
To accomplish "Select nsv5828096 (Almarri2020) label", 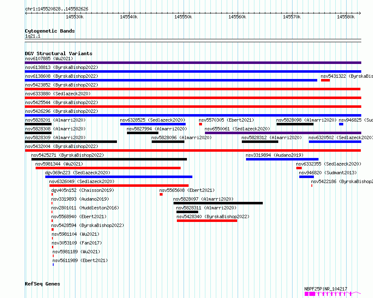I will tap(181, 138).
